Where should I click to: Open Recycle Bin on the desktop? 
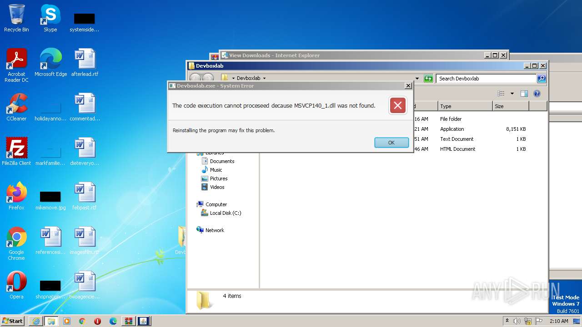click(16, 18)
